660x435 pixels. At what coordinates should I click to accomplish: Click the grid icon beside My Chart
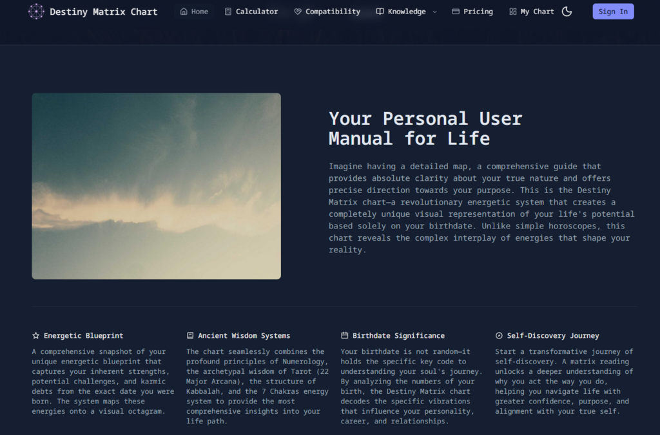[512, 12]
